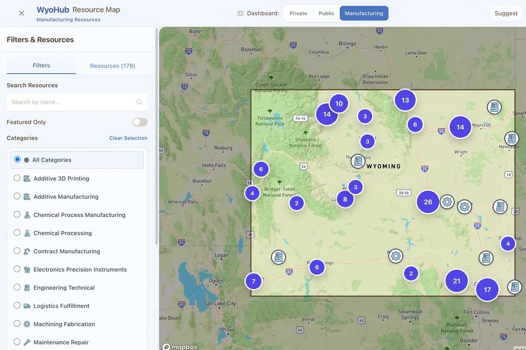Click the Suggest button
This screenshot has height=350, width=526.
pos(505,13)
